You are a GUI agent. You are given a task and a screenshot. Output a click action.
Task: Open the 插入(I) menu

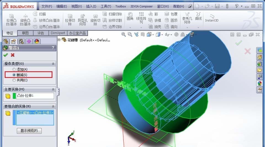[x=91, y=6]
